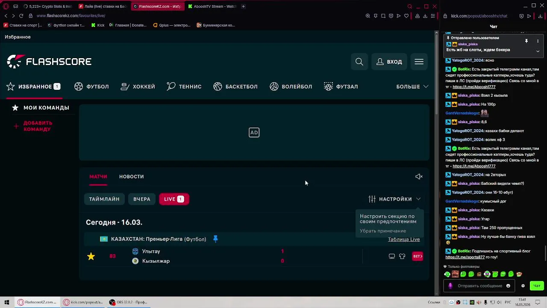The height and width of the screenshot is (308, 547).
Task: Switch to Crypto Slots browser tab
Action: click(x=47, y=6)
